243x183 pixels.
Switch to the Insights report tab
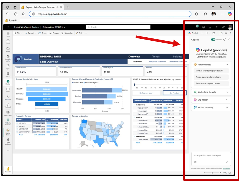tap(177, 57)
